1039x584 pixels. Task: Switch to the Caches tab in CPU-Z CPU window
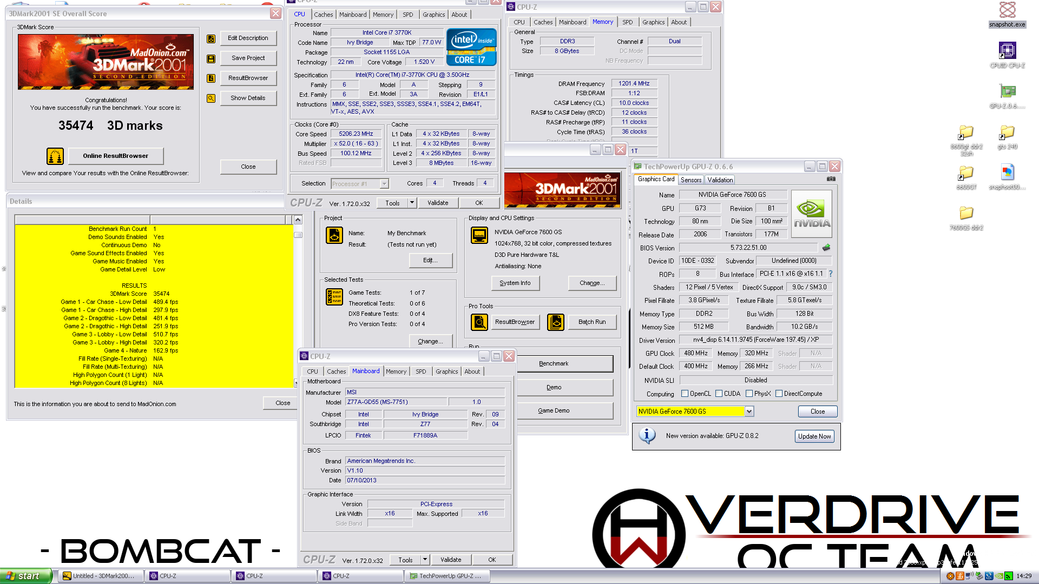pyautogui.click(x=323, y=15)
